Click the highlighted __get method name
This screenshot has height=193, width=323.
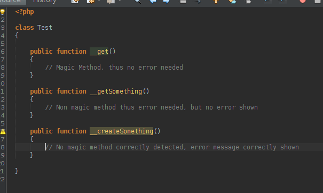tap(99, 52)
